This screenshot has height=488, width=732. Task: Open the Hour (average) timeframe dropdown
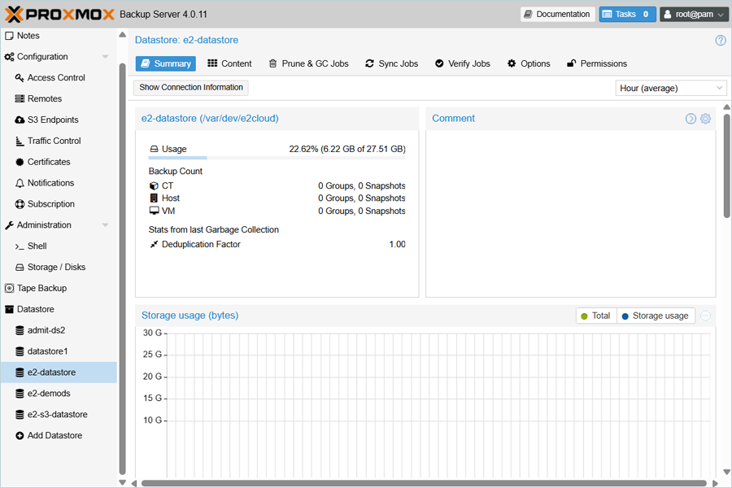tap(670, 88)
